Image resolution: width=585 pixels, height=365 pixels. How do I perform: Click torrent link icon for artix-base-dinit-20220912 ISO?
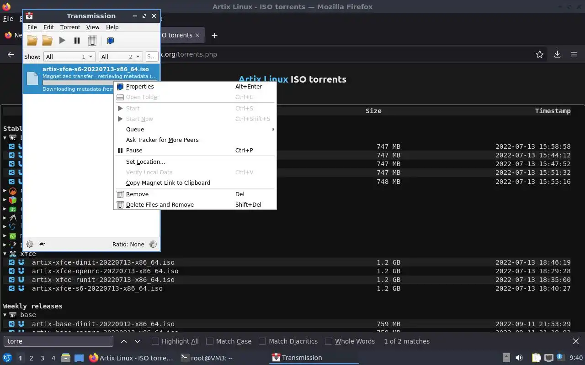(x=12, y=324)
